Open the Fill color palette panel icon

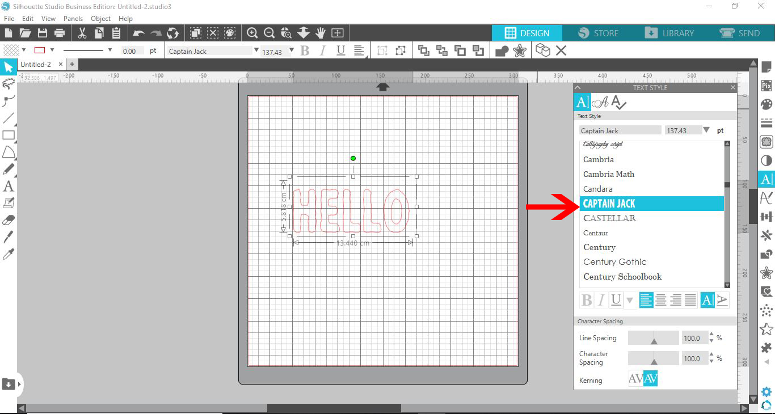[x=766, y=104]
